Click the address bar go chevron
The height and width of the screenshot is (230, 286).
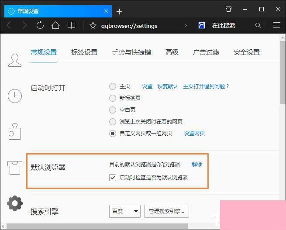coord(186,25)
